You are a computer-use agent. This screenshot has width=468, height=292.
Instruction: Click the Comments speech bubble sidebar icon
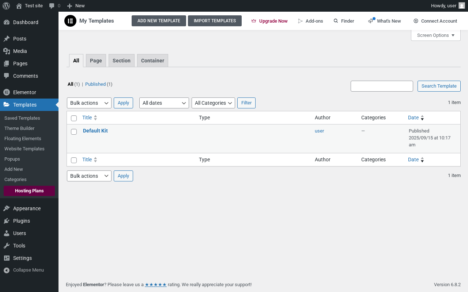(x=7, y=76)
